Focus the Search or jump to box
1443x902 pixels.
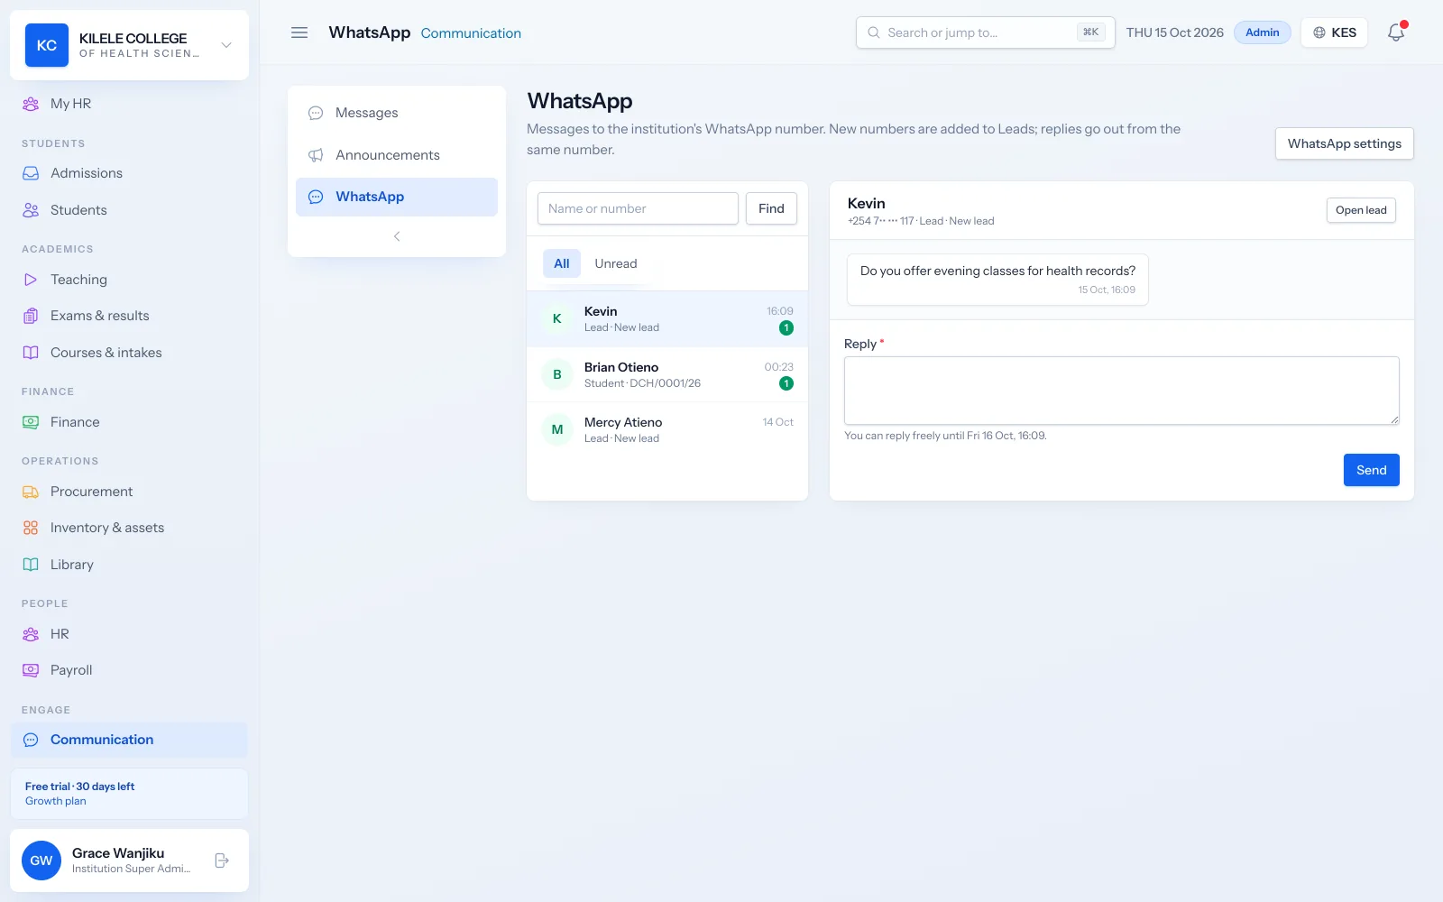[x=985, y=32]
